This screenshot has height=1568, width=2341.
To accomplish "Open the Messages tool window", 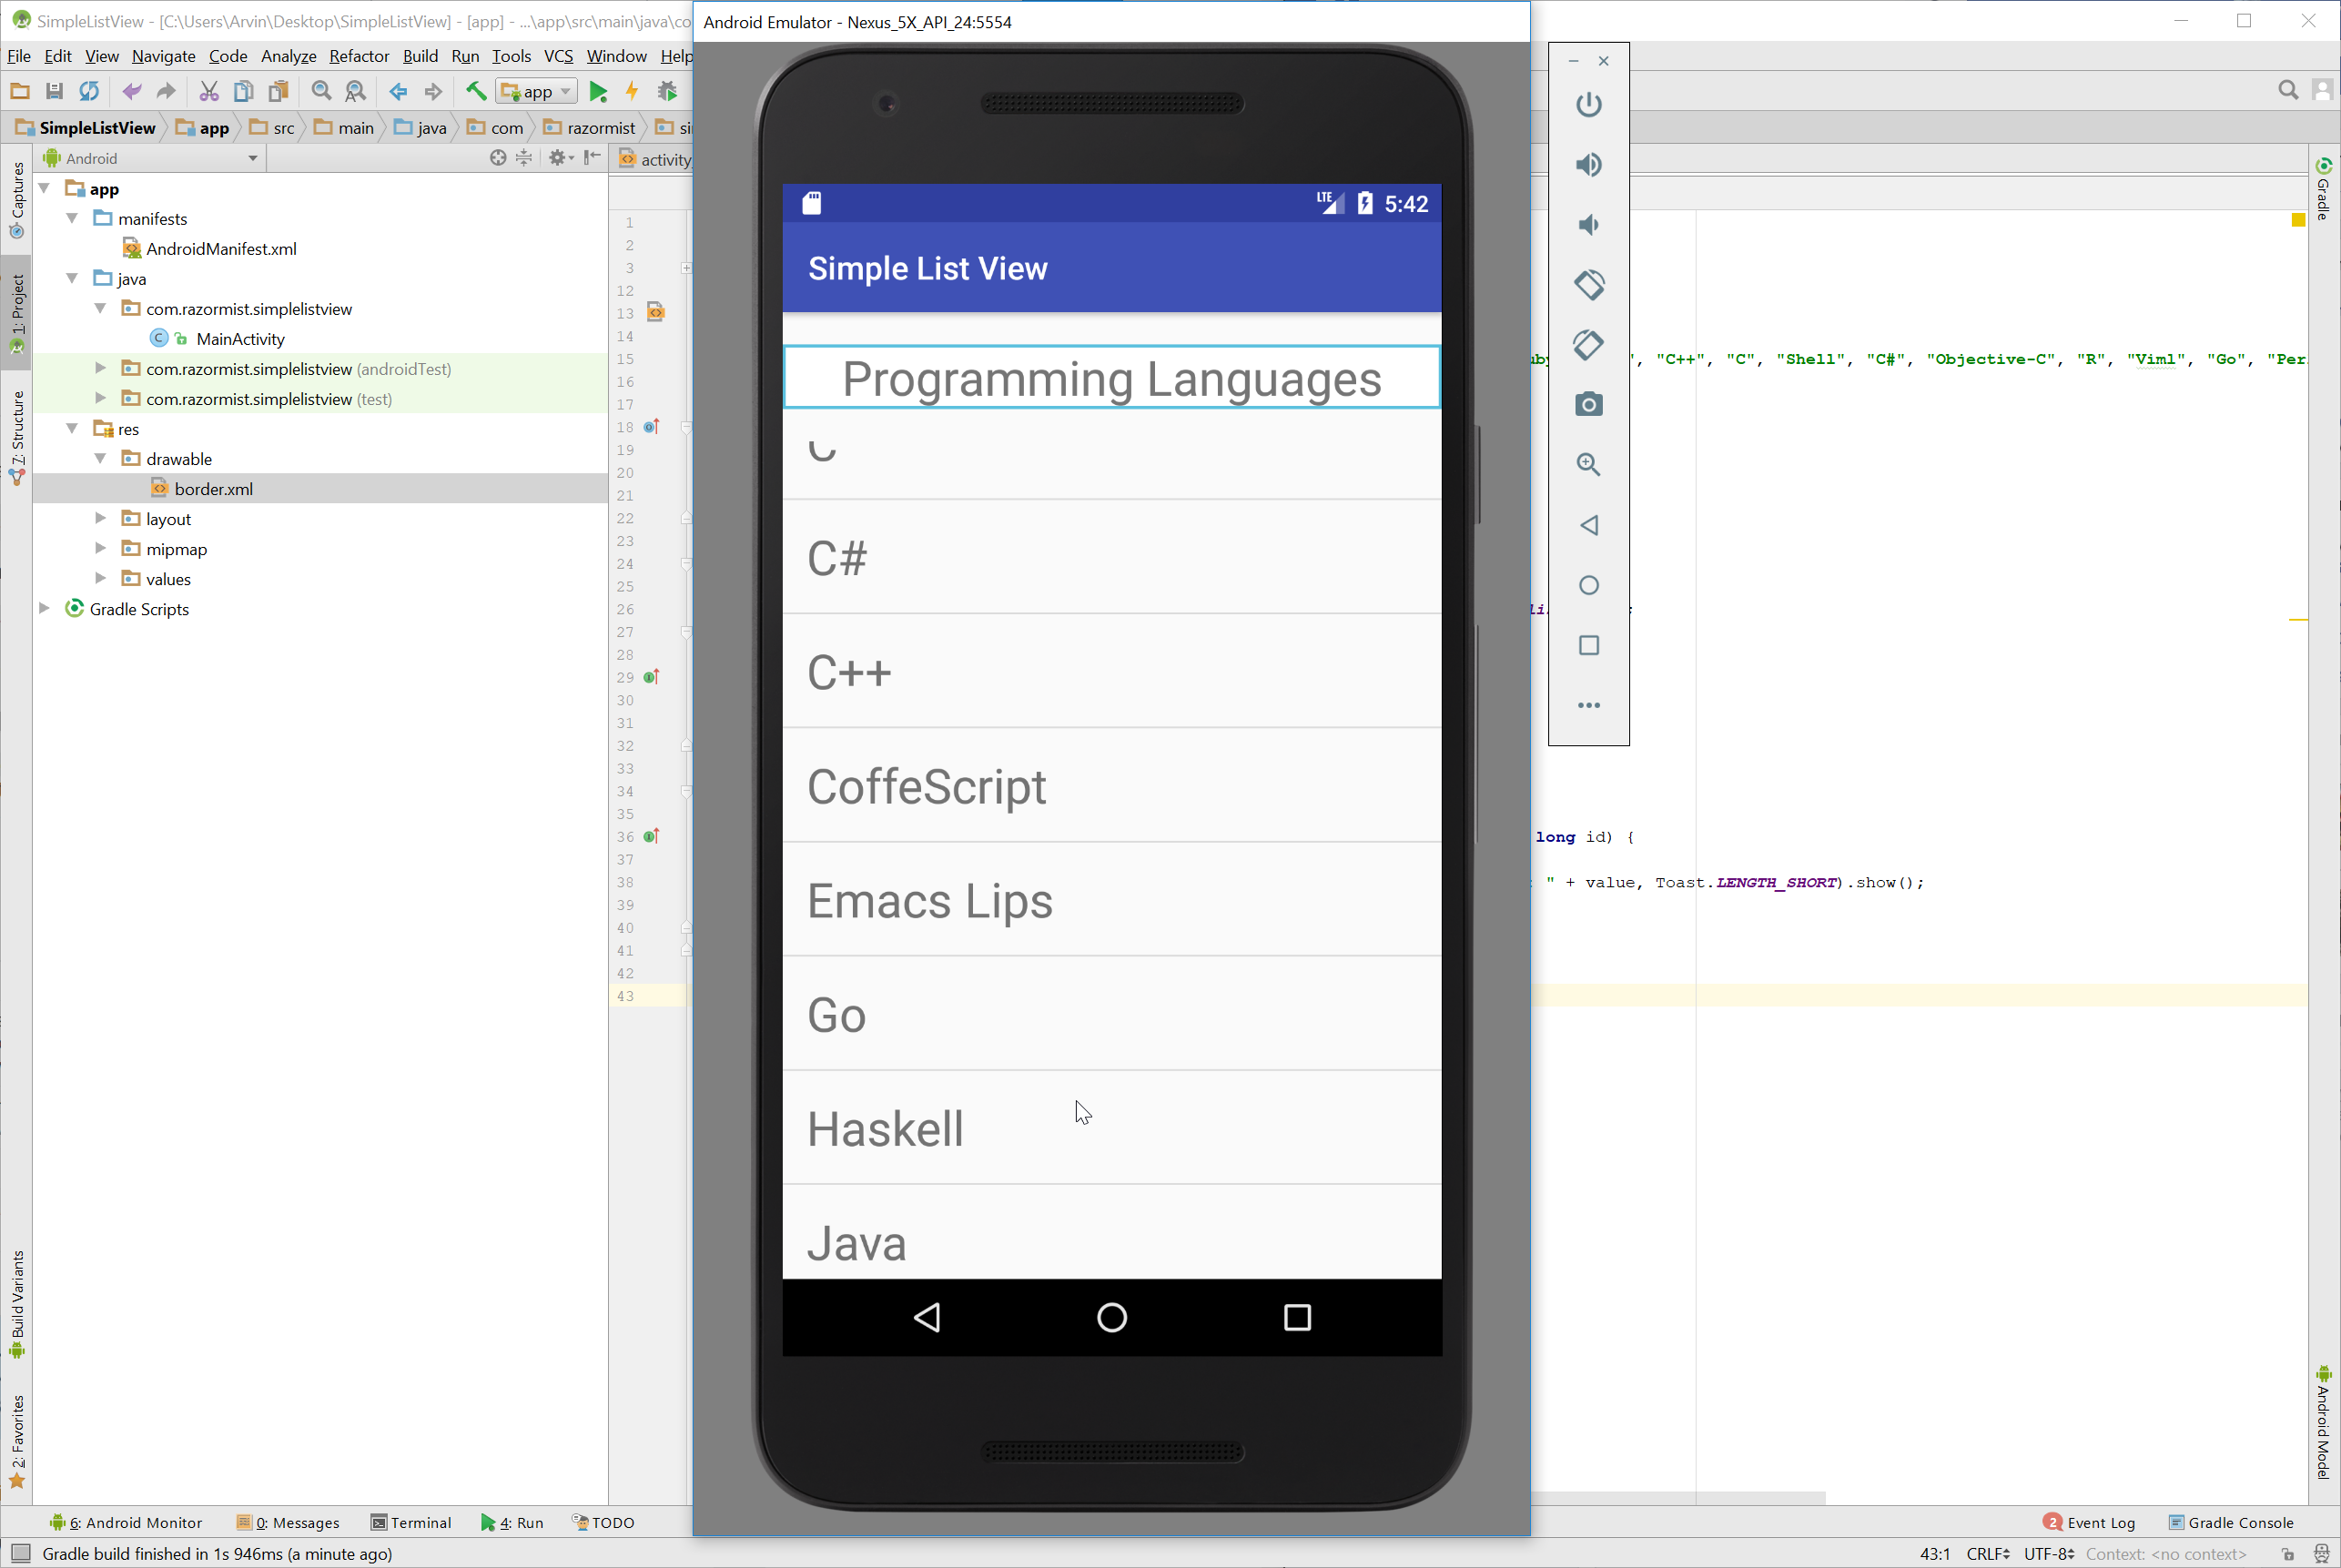I will (288, 1522).
